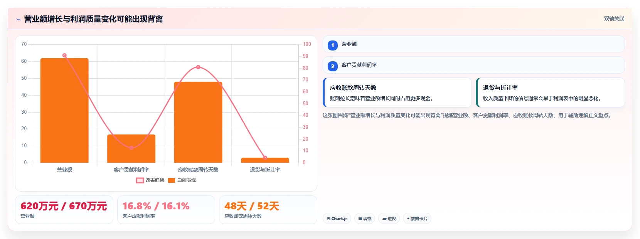640x239 pixels.
Task: Open the 应收账款周转天数 info card
Action: [397, 93]
